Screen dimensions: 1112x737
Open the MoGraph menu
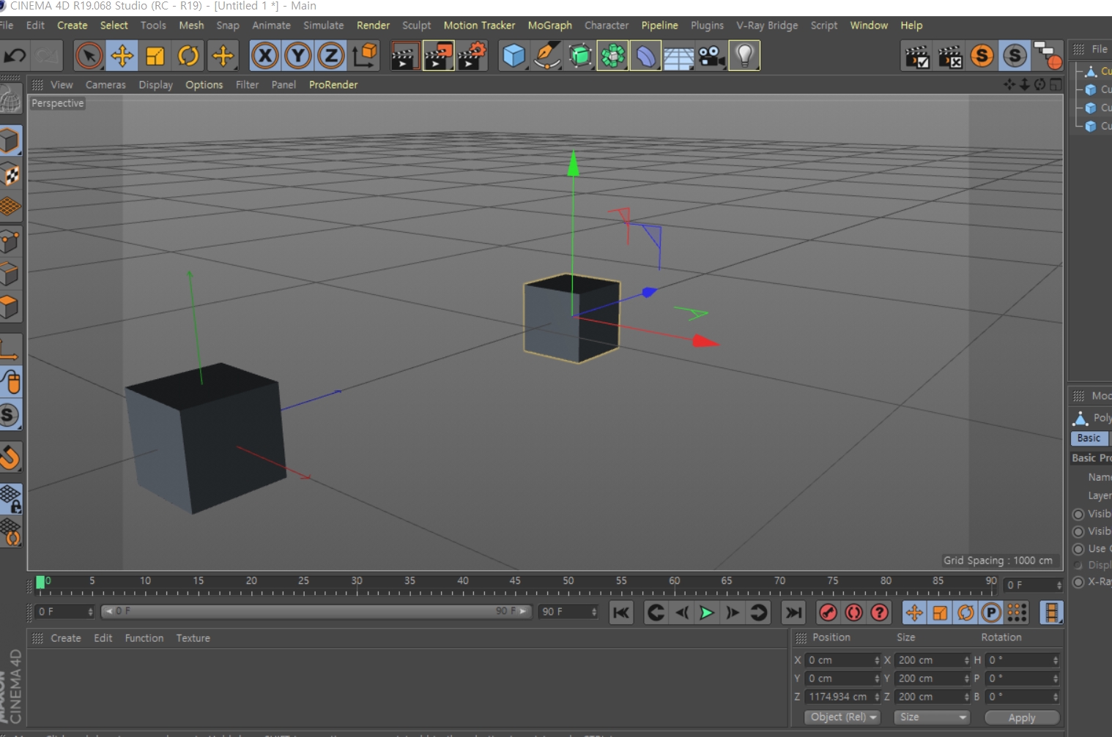[x=549, y=26]
